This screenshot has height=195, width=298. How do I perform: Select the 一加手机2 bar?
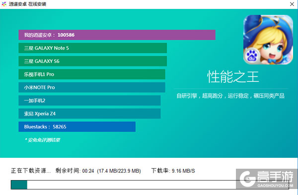[89, 100]
